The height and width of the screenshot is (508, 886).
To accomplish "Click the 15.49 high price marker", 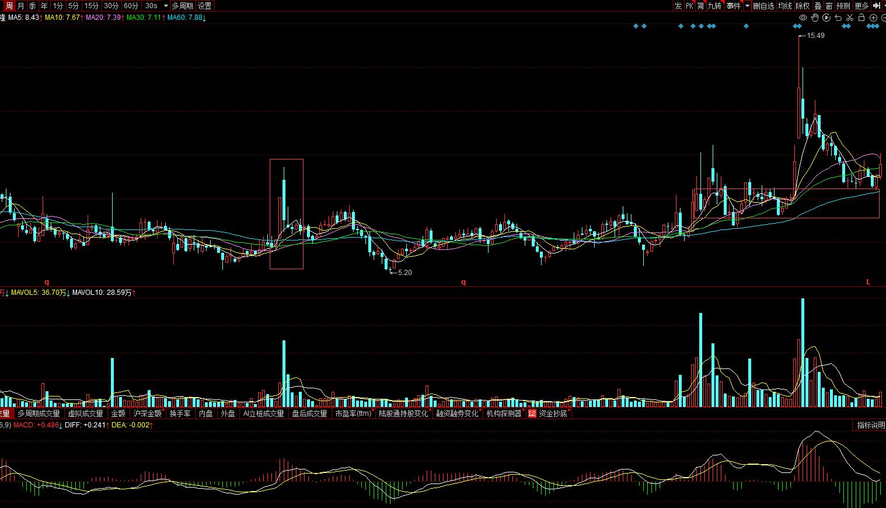I will tap(815, 36).
